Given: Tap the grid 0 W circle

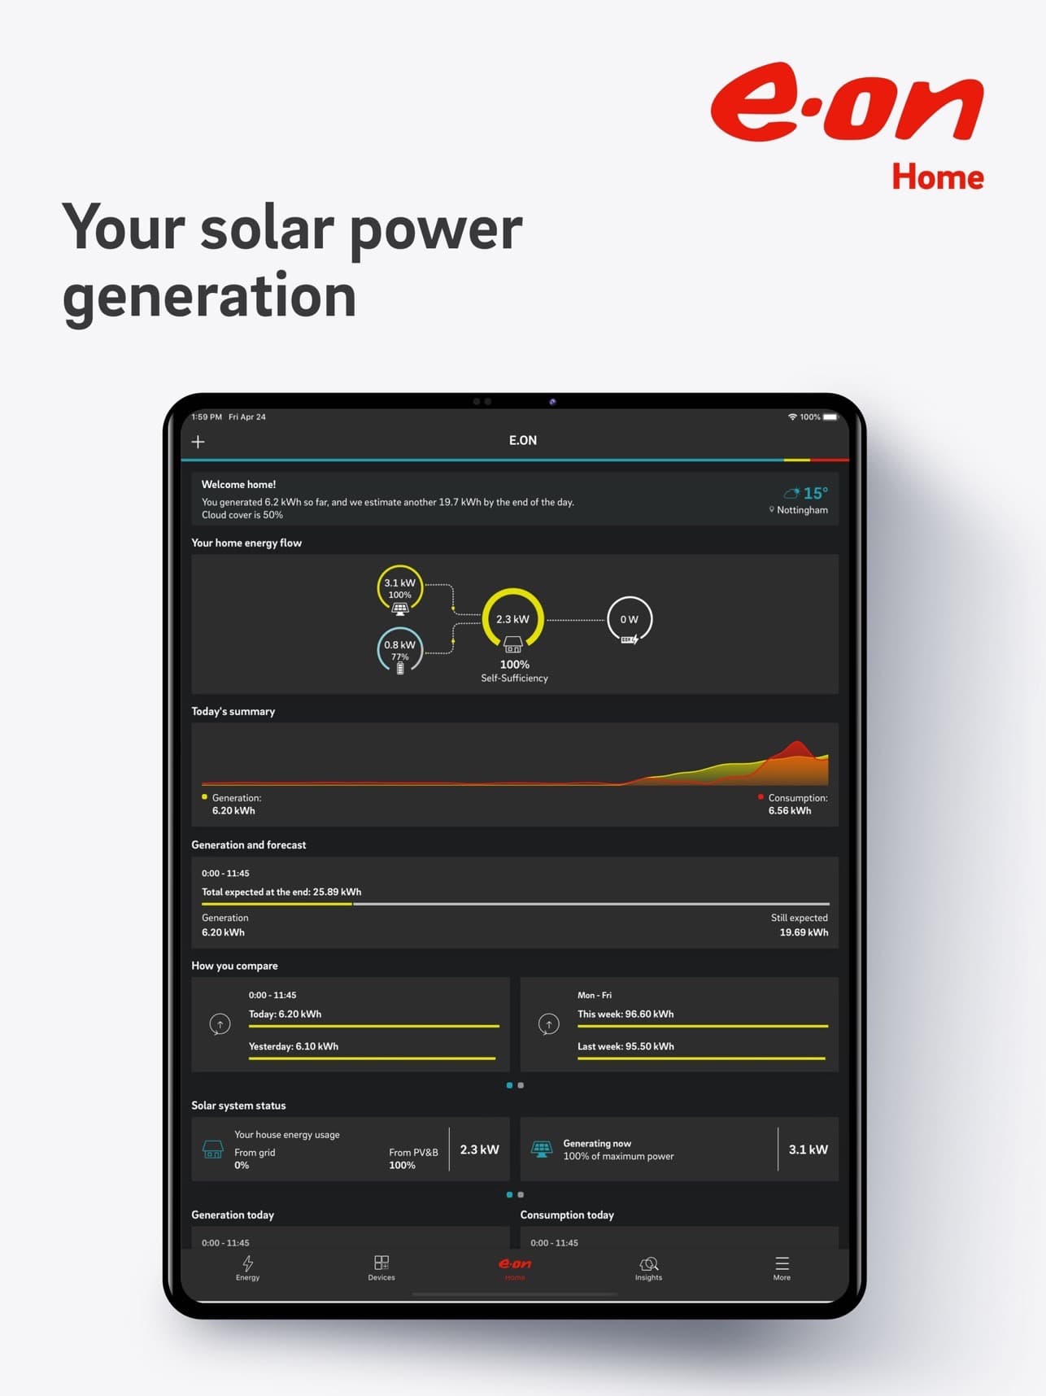Looking at the screenshot, I should [x=630, y=619].
